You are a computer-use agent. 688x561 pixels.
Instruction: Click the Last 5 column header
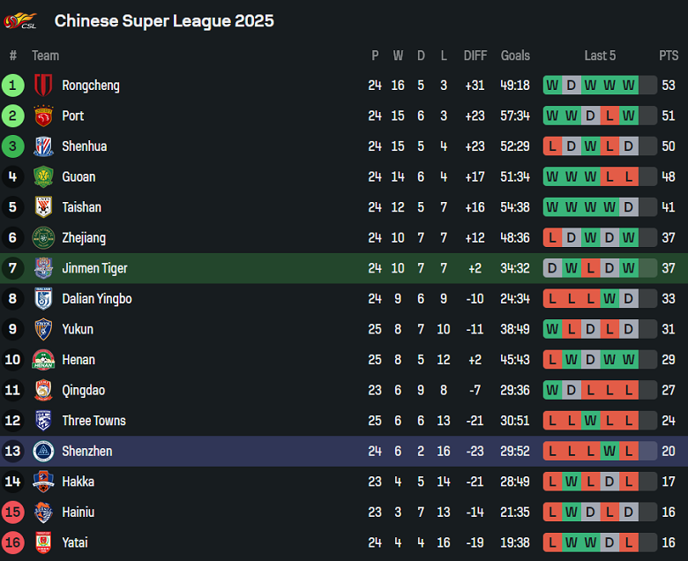click(x=600, y=56)
